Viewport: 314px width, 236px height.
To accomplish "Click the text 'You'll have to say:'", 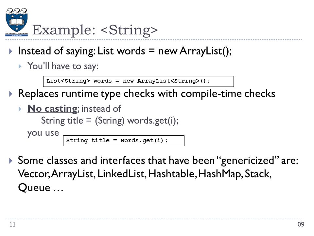I will click(x=63, y=66).
